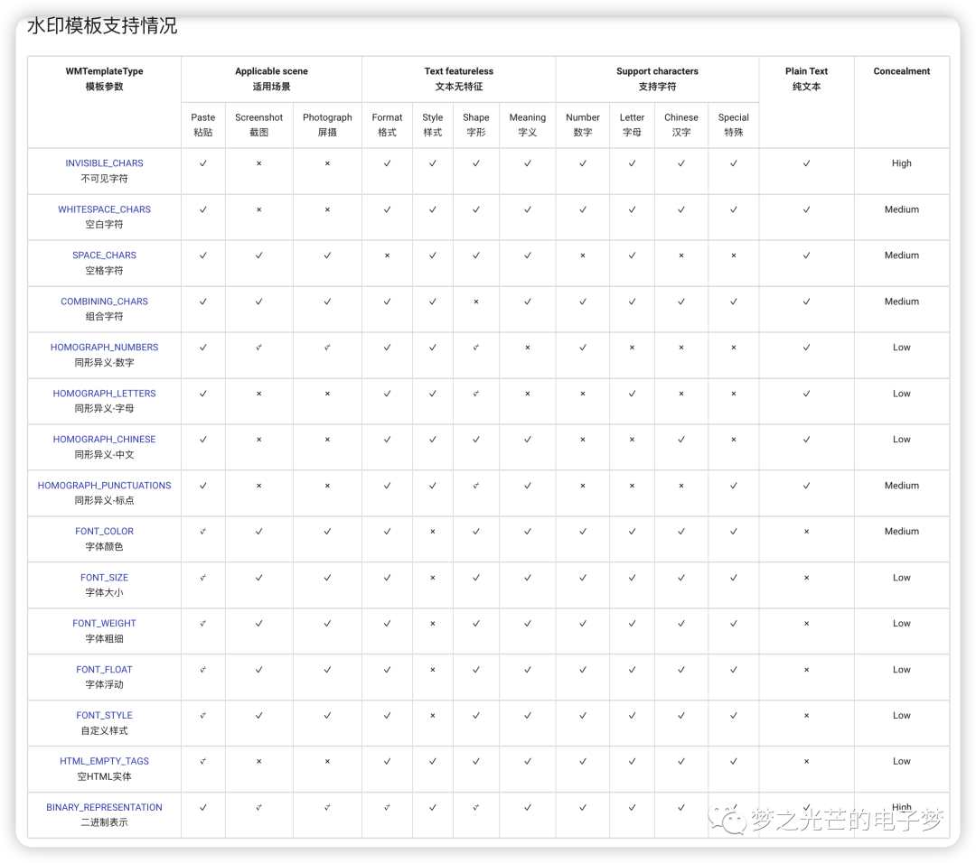Screen dimensions: 976x863
Task: Select the Style sub-header
Action: tap(433, 125)
